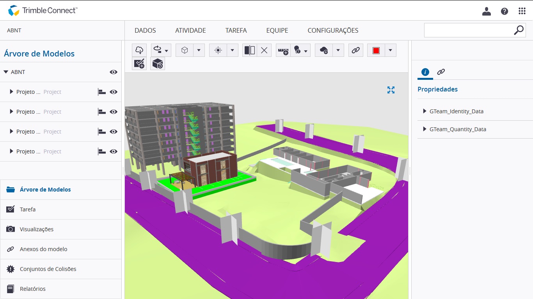Viewport: 533px width, 299px height.
Task: Open the dropdown beside the red color swatch
Action: click(391, 50)
